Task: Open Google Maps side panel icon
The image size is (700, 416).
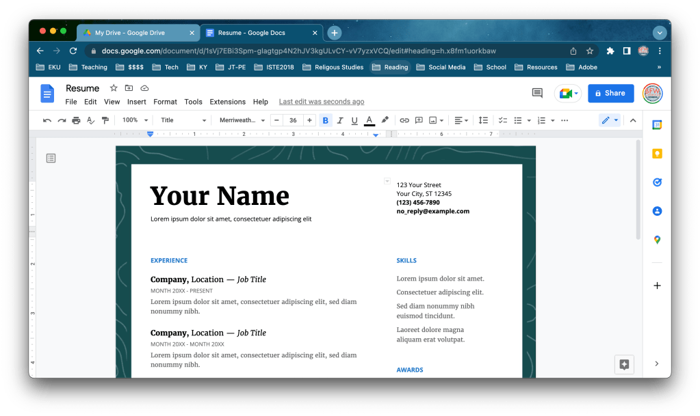Action: click(657, 240)
